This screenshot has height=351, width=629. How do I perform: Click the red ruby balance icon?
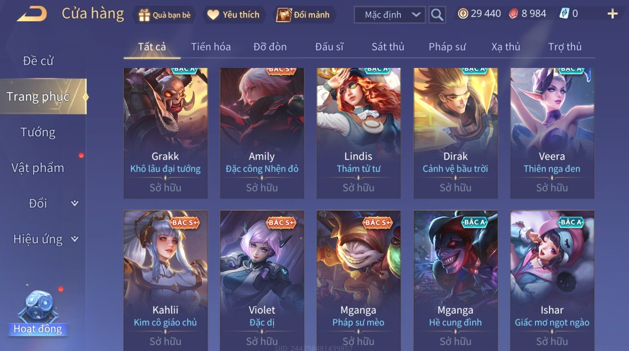513,14
